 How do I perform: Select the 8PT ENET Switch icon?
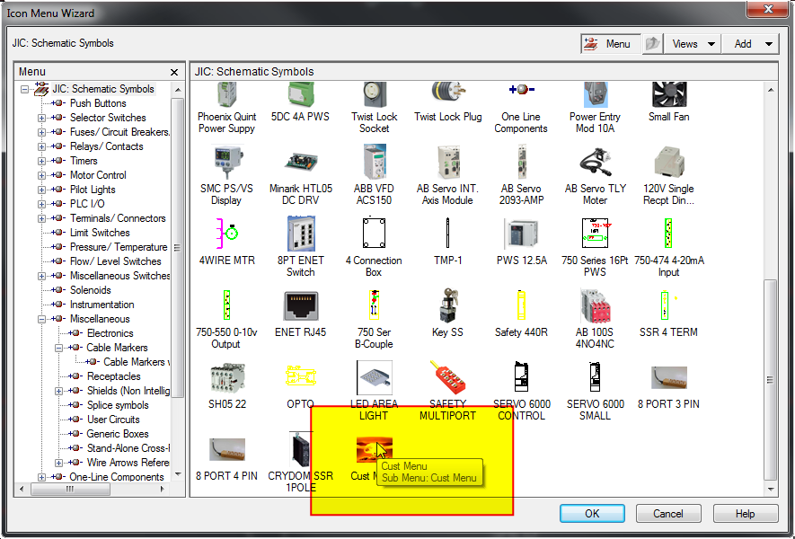[x=301, y=234]
